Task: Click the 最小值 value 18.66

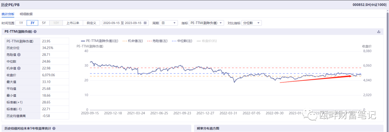Action: coord(46,95)
